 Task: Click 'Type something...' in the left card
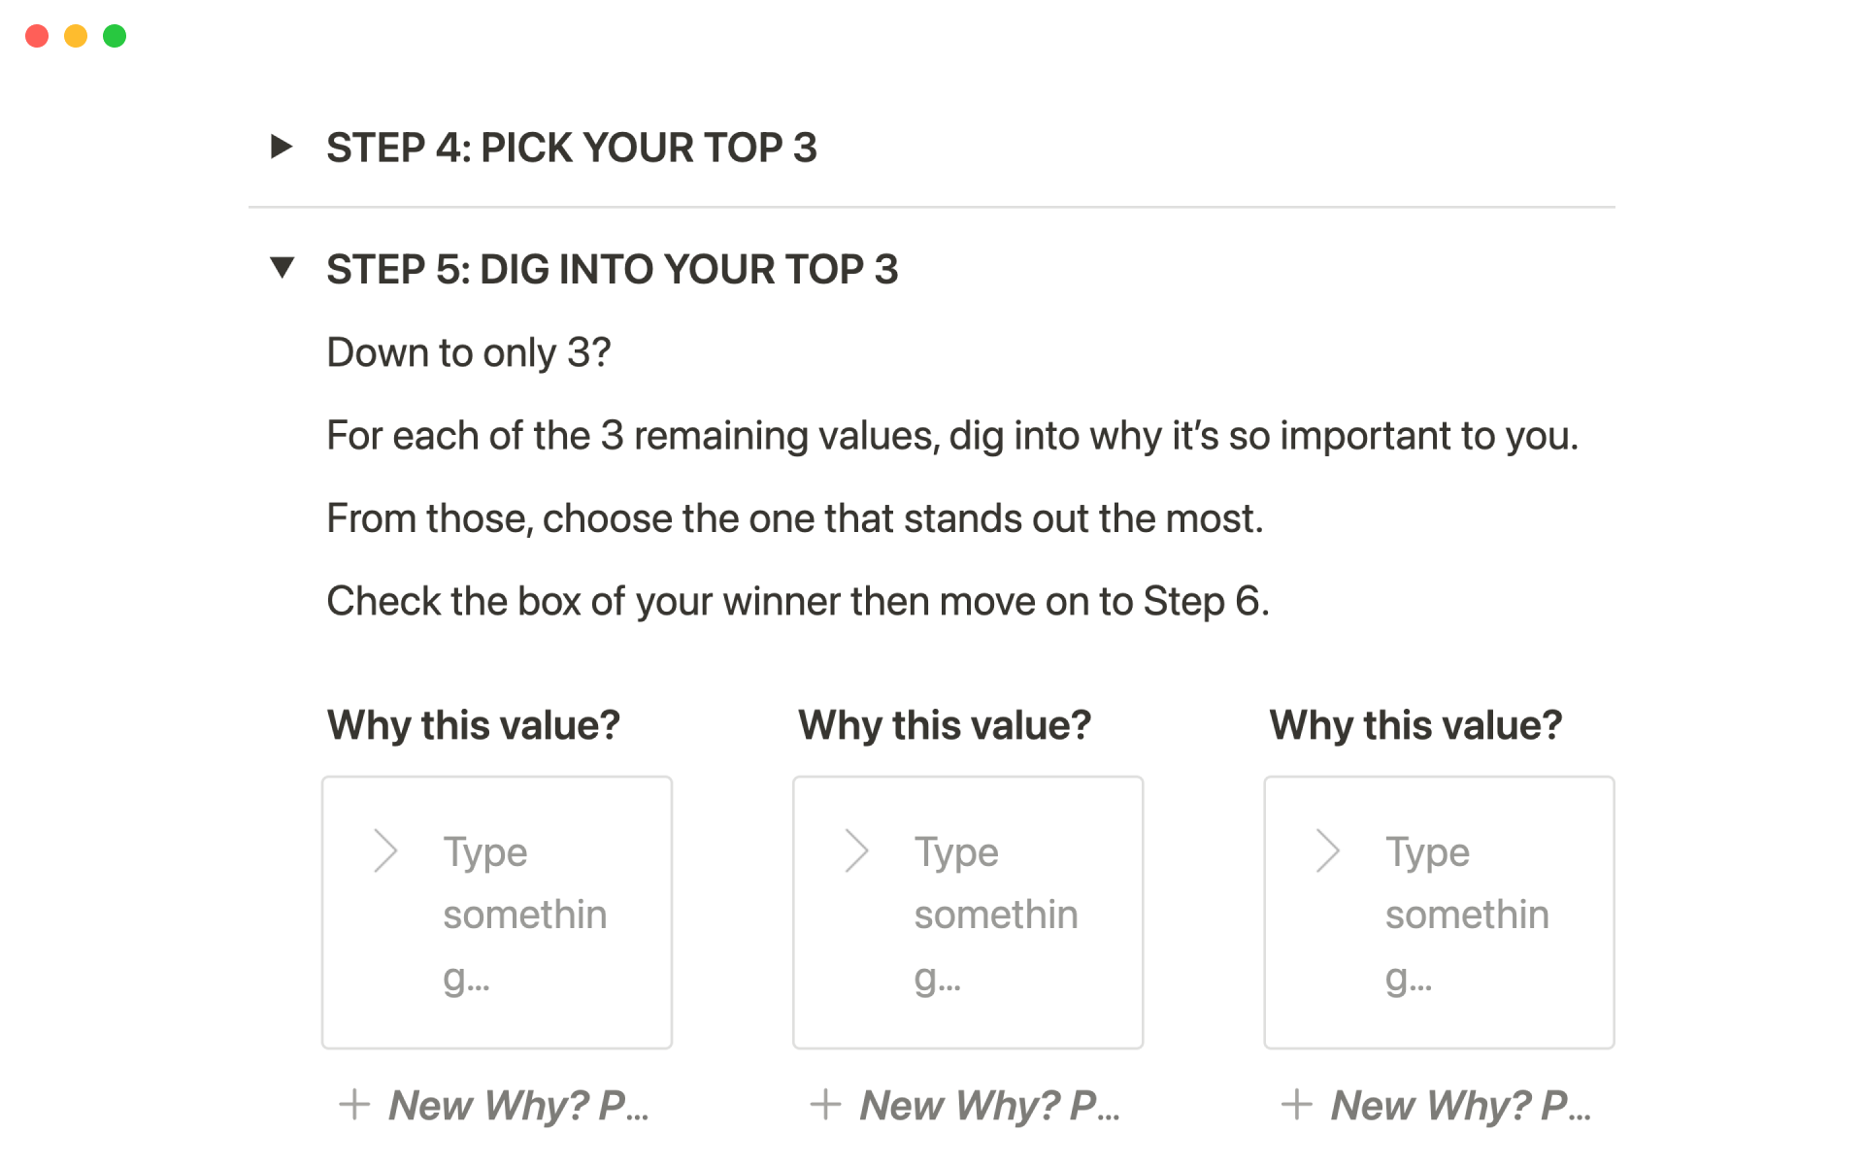coord(524,914)
